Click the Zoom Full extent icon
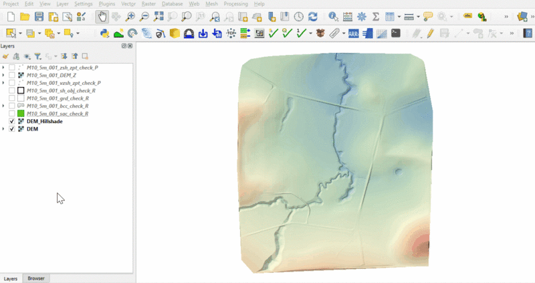 click(158, 17)
